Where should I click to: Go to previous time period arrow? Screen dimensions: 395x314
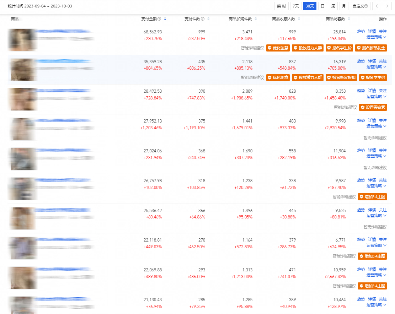click(376, 6)
